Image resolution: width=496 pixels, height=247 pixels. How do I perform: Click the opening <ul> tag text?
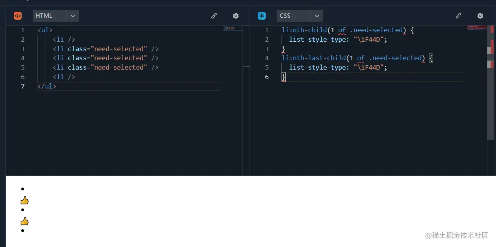coord(45,30)
